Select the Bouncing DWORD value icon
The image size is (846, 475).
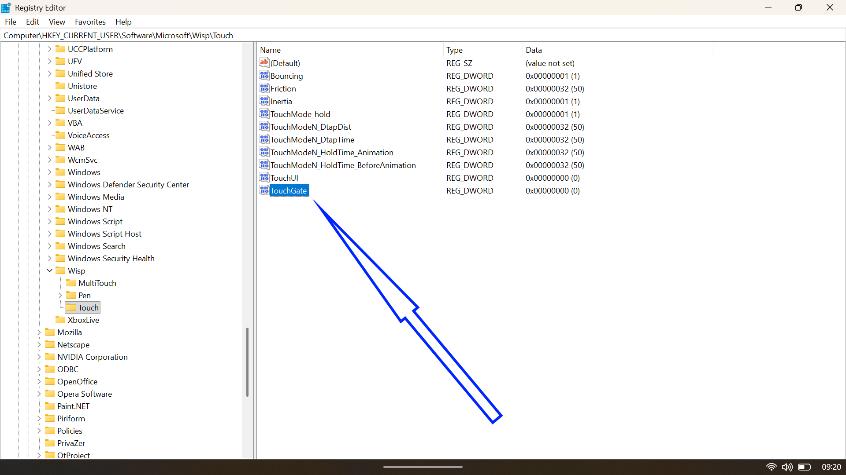point(264,76)
